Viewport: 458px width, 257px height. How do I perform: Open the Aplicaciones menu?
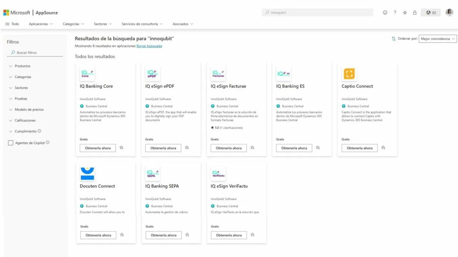(41, 24)
